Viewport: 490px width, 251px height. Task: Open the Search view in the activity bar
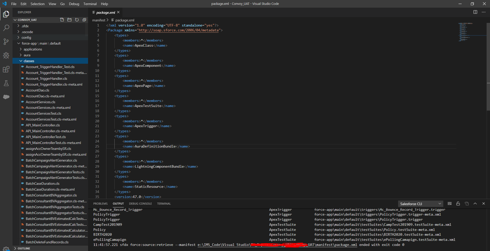point(6,28)
